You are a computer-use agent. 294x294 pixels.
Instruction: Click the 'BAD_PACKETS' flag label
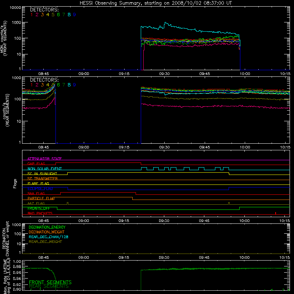pos(40,213)
